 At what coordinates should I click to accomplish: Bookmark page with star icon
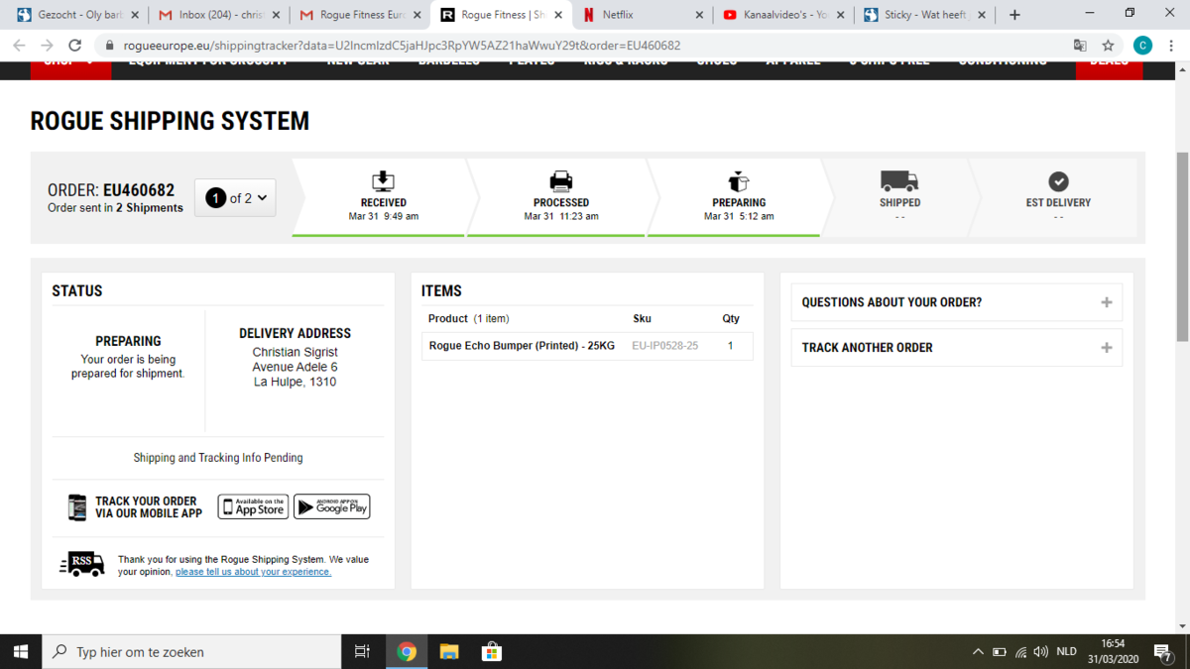(1109, 46)
